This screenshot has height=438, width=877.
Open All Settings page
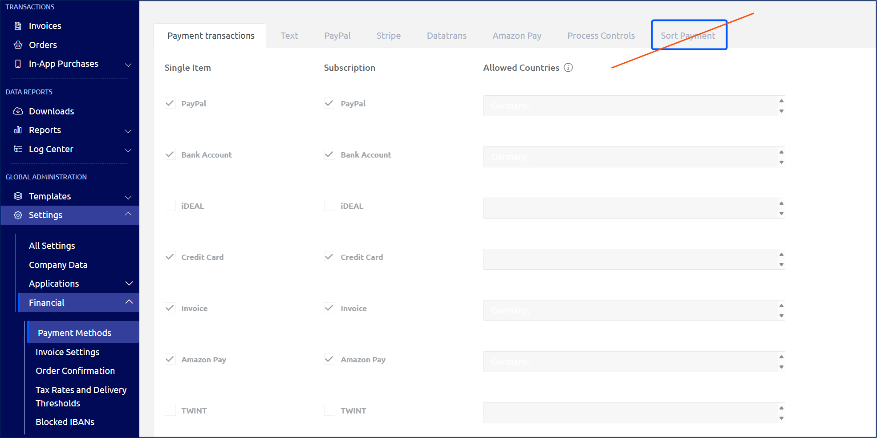(x=52, y=246)
